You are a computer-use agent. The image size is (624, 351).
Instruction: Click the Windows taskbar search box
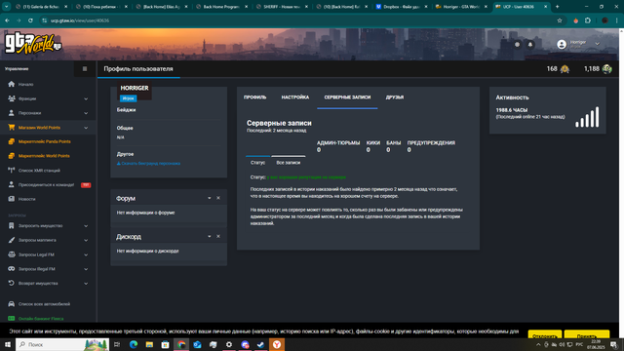coord(62,344)
